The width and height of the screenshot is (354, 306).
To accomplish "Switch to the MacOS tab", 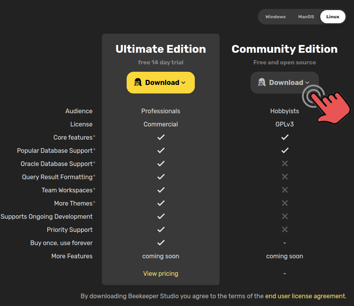I will [x=306, y=17].
